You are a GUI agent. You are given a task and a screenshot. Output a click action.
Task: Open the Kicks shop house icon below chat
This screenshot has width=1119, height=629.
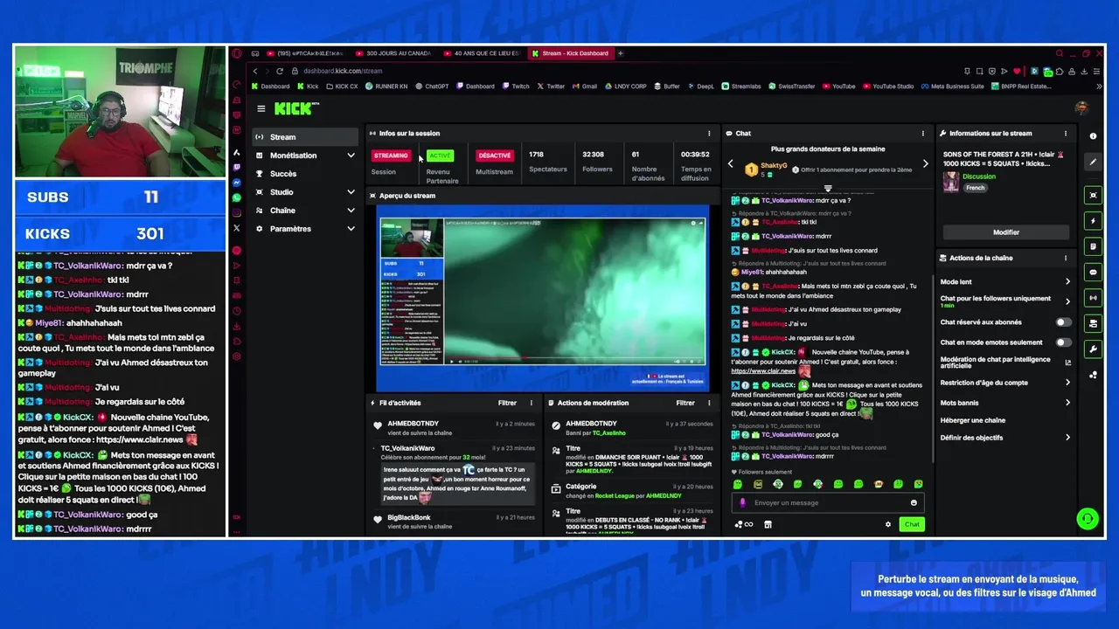pyautogui.click(x=768, y=524)
